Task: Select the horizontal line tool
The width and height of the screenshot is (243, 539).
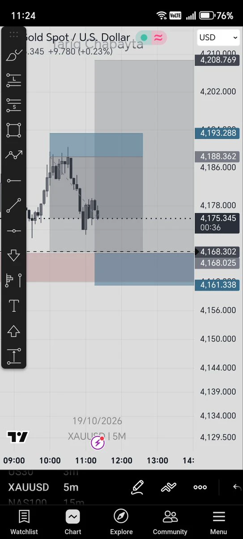Action: click(x=13, y=231)
